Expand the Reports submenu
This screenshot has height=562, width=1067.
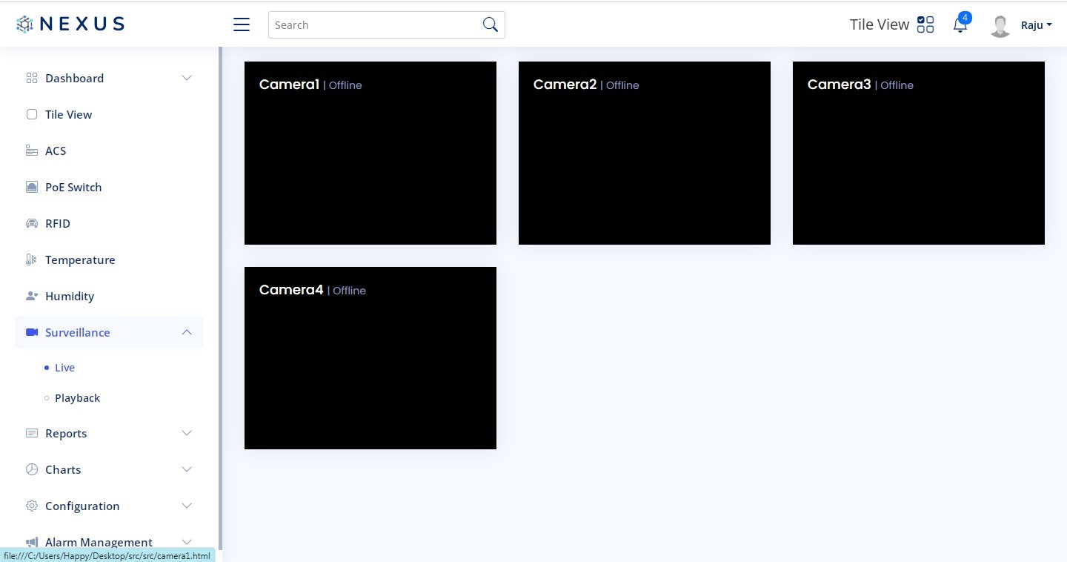[x=187, y=433]
